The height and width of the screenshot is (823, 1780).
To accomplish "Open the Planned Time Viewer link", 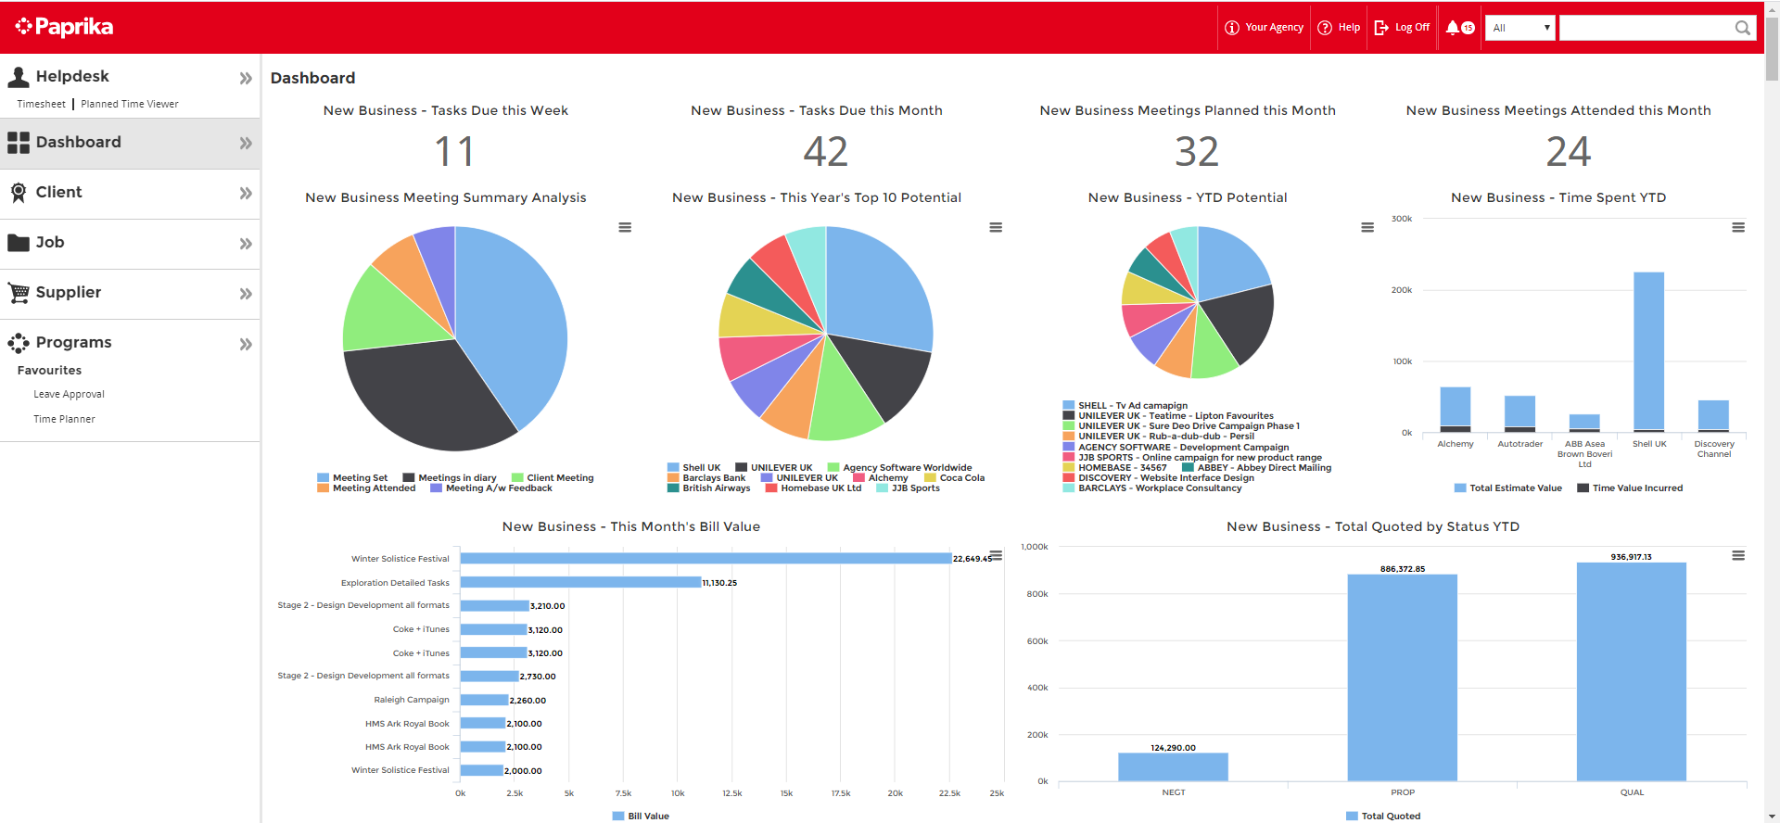I will tap(130, 104).
